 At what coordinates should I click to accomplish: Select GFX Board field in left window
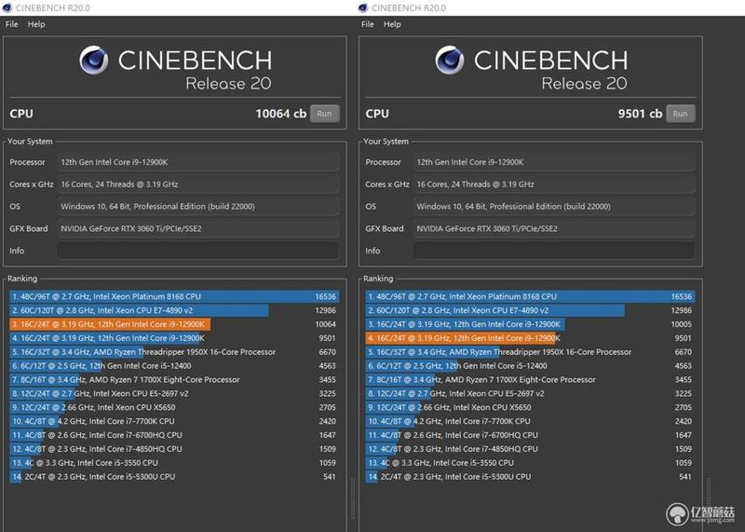coord(198,228)
